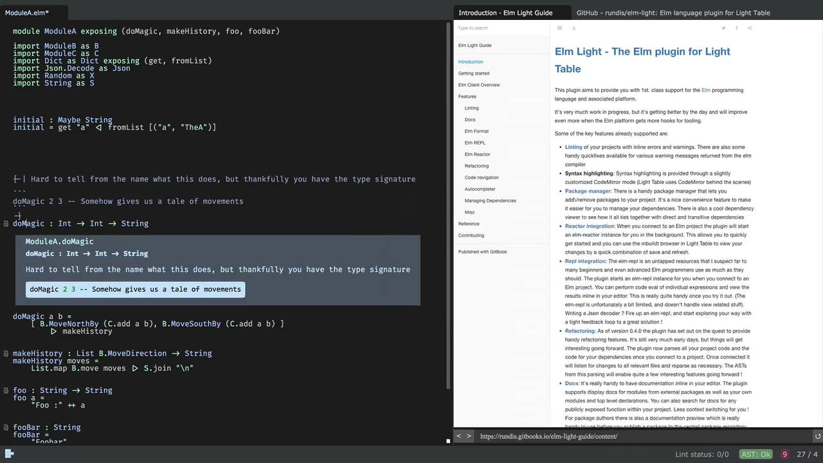Click the editor vertical scrollbar
Viewport: 823px width, 463px height.
click(x=449, y=206)
